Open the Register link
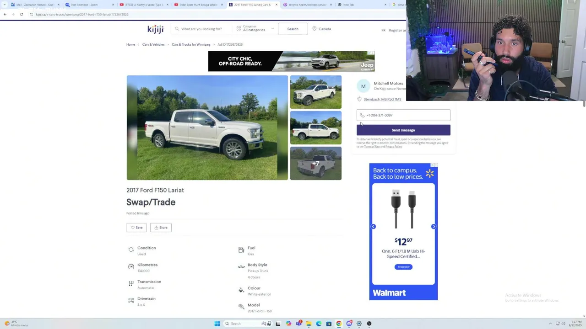The width and height of the screenshot is (586, 329). (396, 31)
